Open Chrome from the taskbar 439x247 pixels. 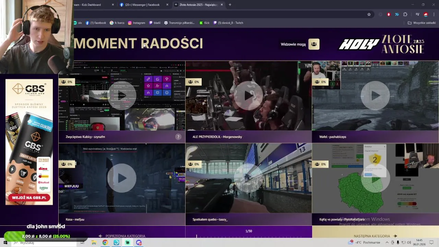(105, 243)
